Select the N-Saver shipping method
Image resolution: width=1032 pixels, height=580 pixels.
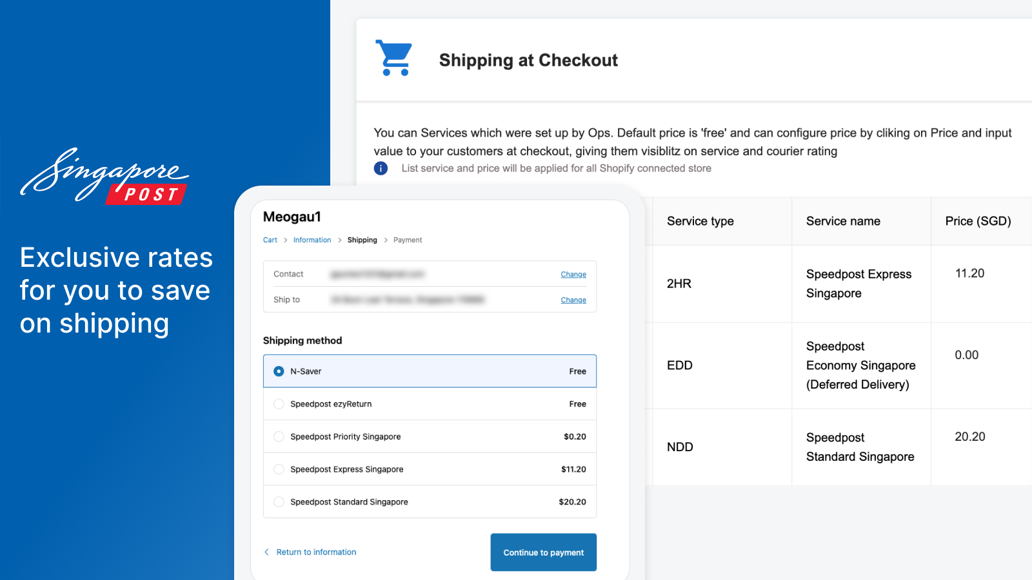[430, 371]
